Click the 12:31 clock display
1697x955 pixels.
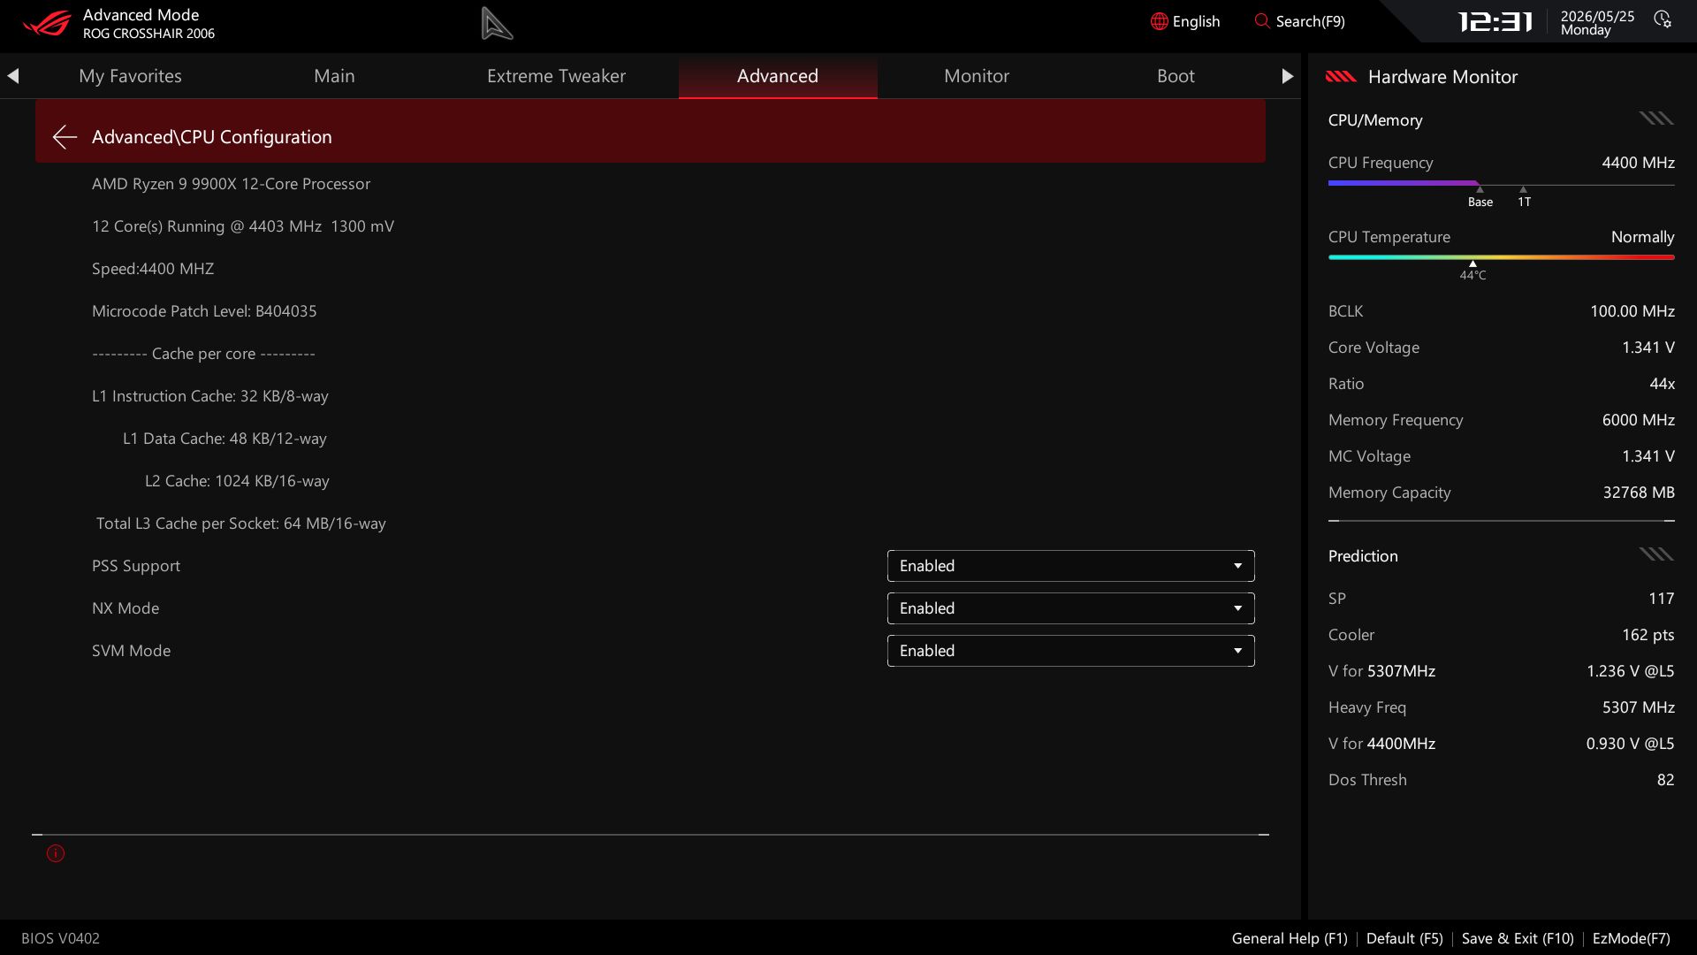point(1495,22)
